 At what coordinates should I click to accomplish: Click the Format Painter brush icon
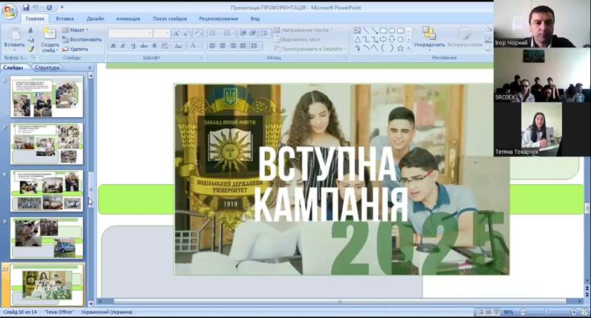pyautogui.click(x=31, y=49)
